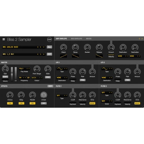Adjust the Reverb effect knob
Viewport: 144px width, 144px height.
point(33,95)
